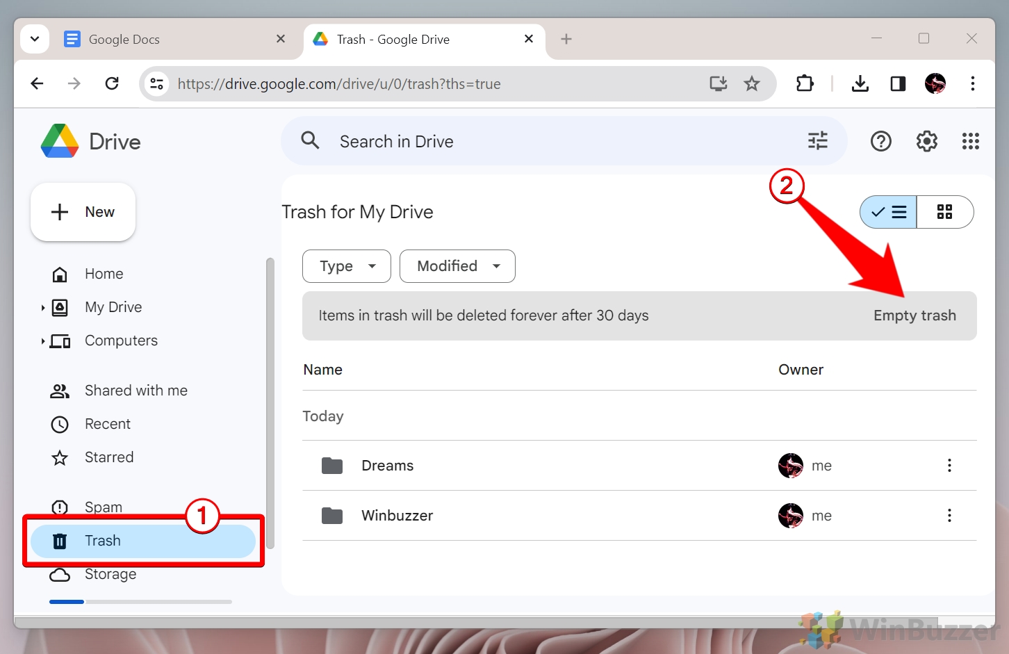1009x654 pixels.
Task: Click the storage usage progress bar
Action: (x=140, y=602)
